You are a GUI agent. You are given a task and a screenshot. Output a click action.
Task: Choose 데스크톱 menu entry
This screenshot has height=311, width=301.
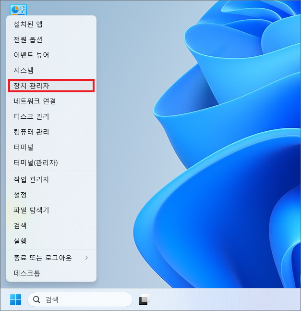click(x=51, y=273)
